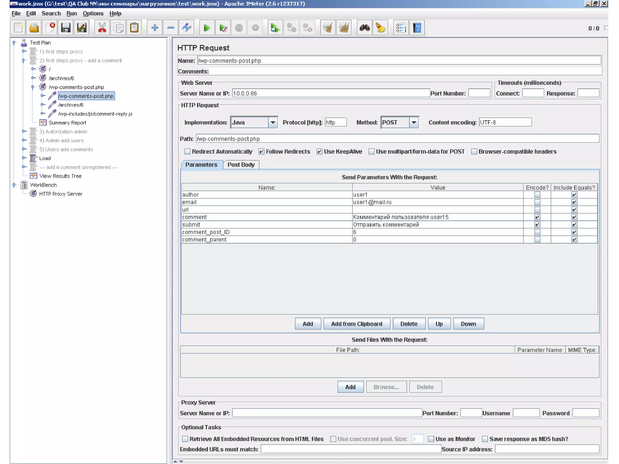Click the Open folder toolbar icon
Screen dimensions: 619x464
pyautogui.click(x=34, y=28)
